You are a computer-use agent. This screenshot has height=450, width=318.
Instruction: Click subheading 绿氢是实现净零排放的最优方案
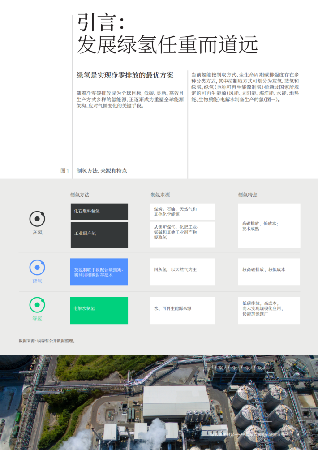tap(125, 75)
